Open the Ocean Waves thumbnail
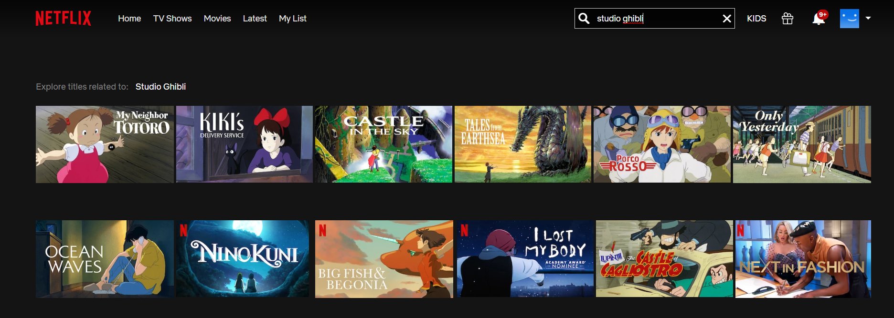894x318 pixels. click(105, 259)
